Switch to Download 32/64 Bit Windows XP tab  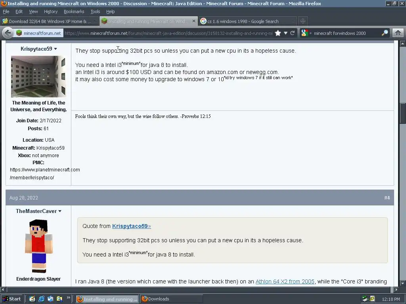(x=50, y=21)
